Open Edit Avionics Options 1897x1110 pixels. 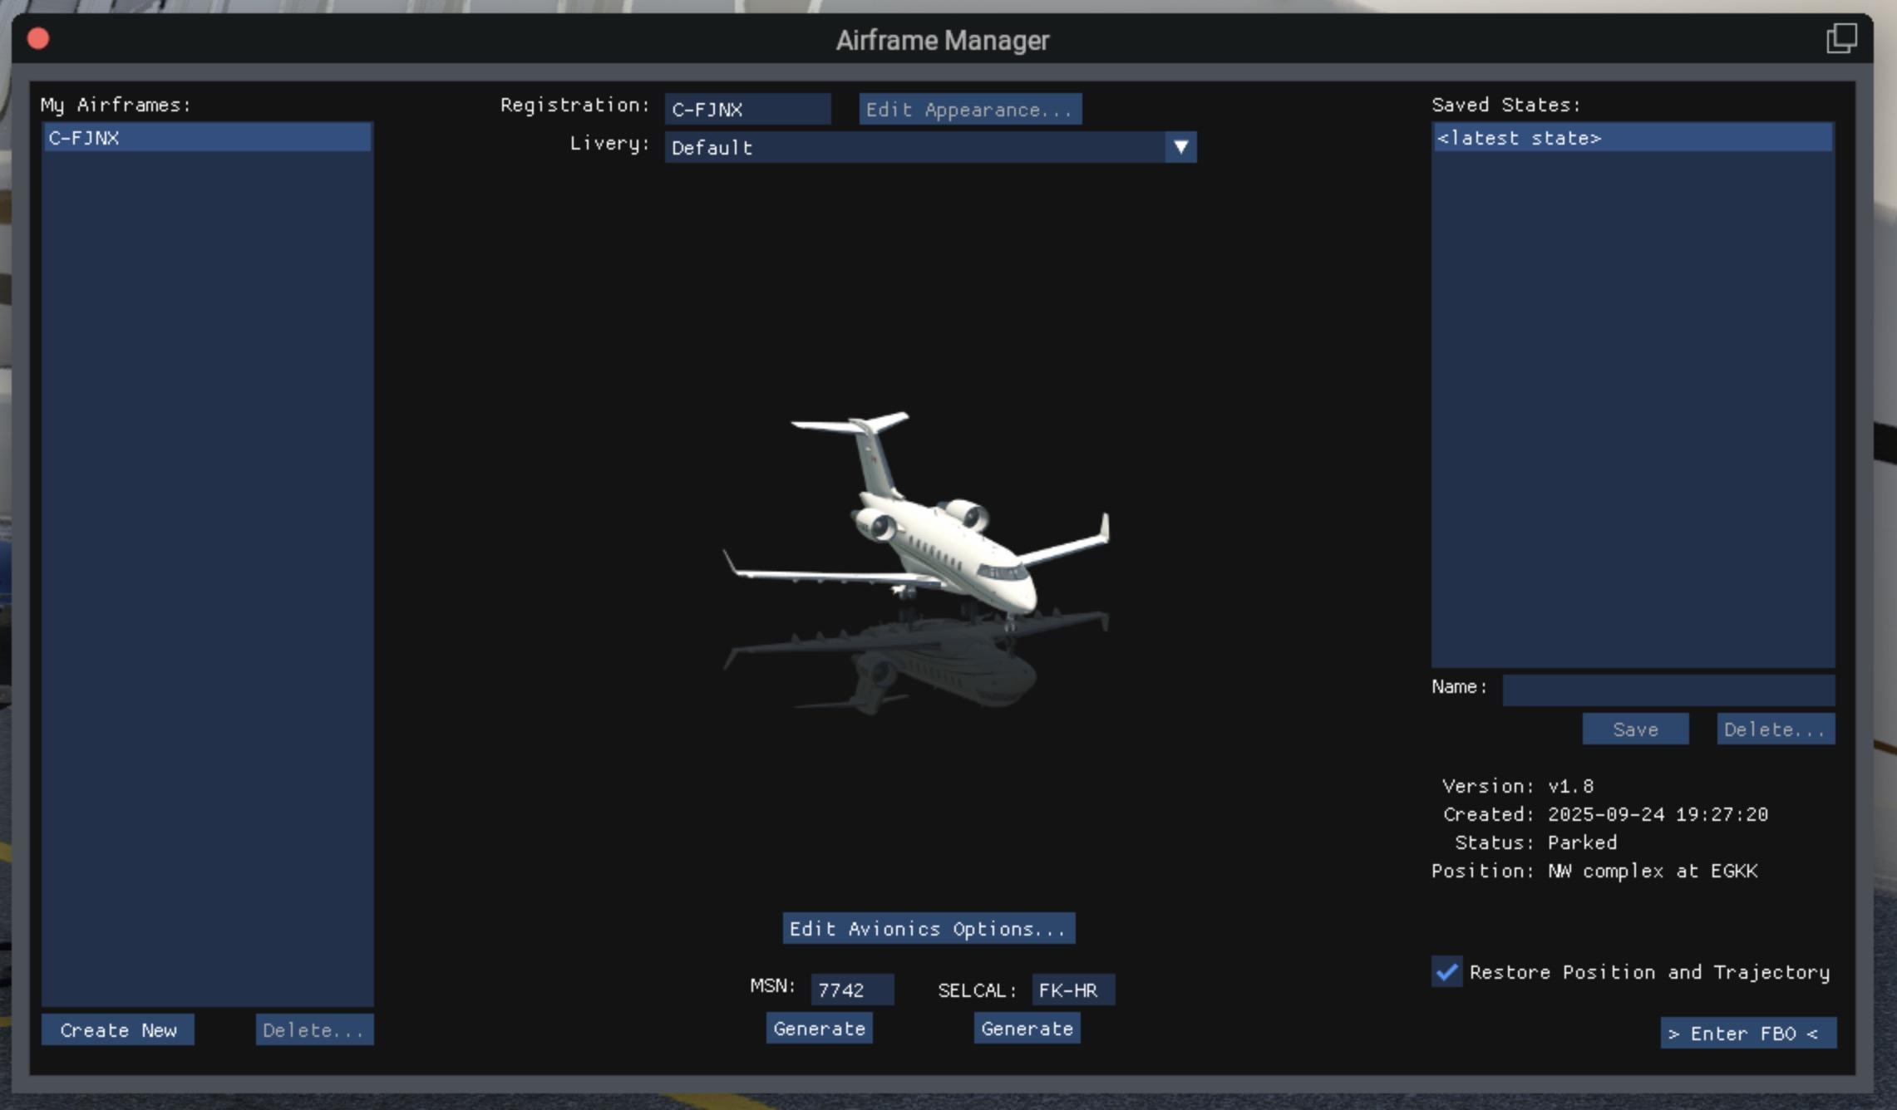[x=929, y=928]
